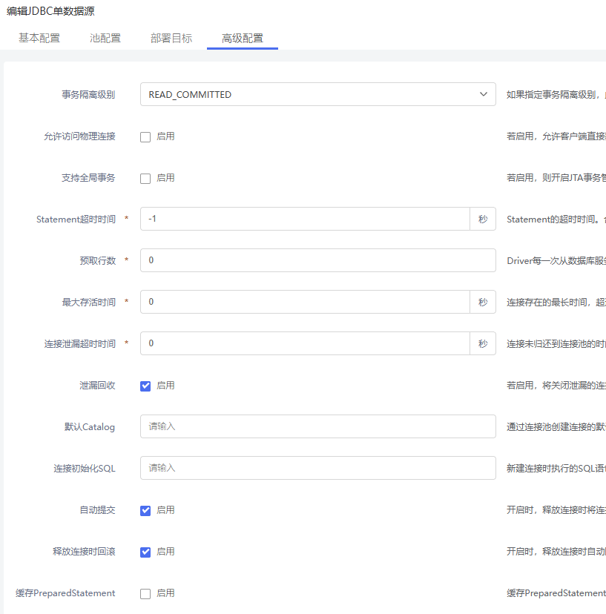Screen dimensions: 606x614
Task: Tick the 支持全局事务 checkbox
Action: (x=145, y=178)
